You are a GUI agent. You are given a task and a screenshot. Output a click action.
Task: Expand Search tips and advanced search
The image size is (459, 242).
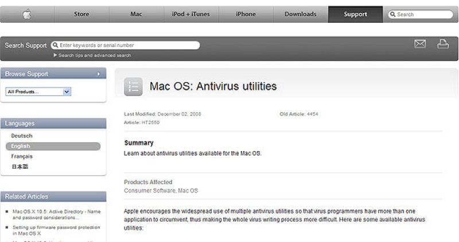95,55
